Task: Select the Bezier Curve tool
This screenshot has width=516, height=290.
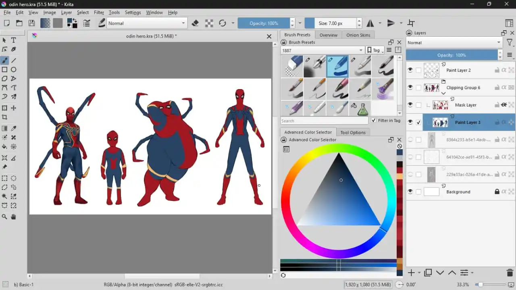Action: [x=5, y=88]
